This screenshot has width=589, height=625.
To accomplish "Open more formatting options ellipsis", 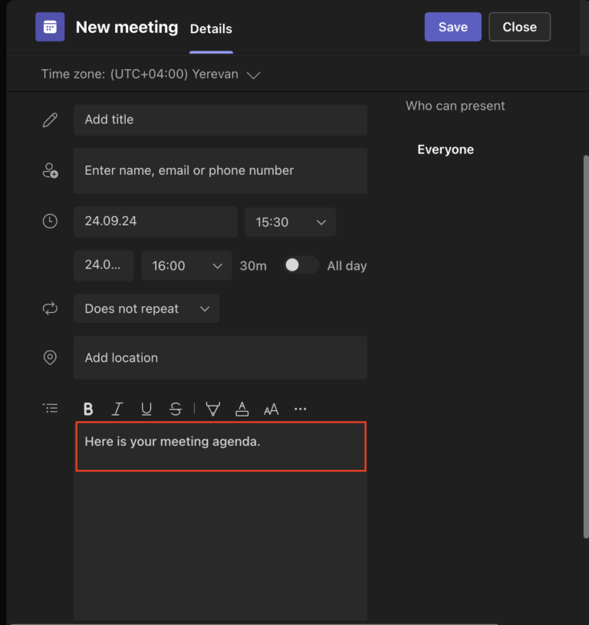I will [x=300, y=409].
